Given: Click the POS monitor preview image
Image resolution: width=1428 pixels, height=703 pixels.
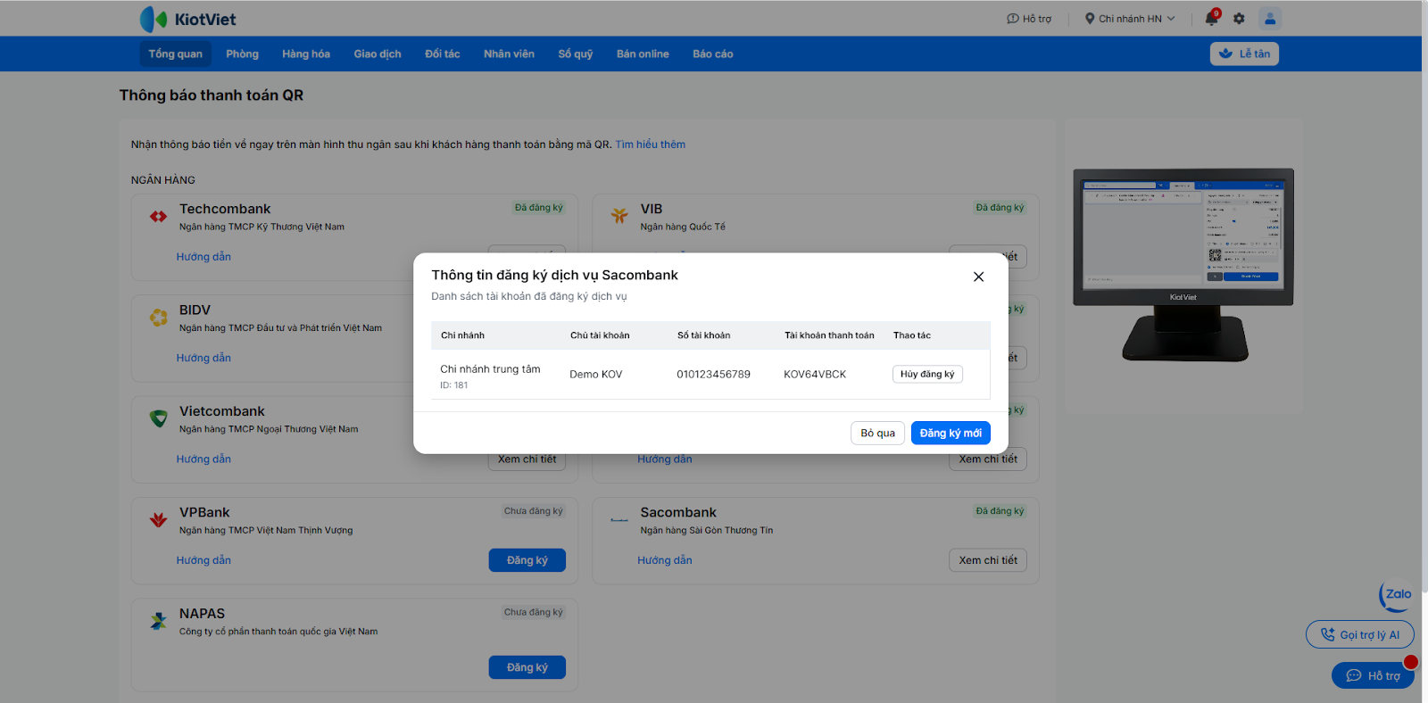Looking at the screenshot, I should click(x=1183, y=264).
